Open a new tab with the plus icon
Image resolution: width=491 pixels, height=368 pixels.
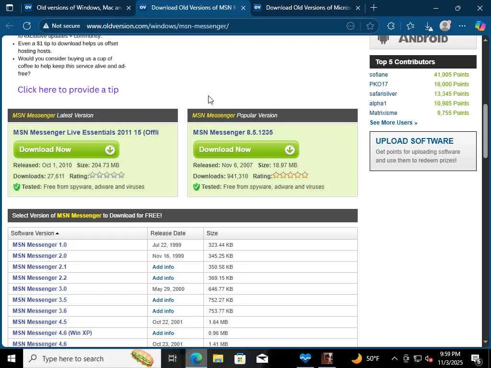[374, 8]
